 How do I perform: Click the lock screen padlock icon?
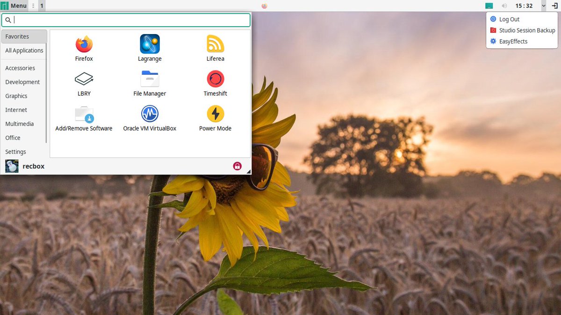pos(237,166)
